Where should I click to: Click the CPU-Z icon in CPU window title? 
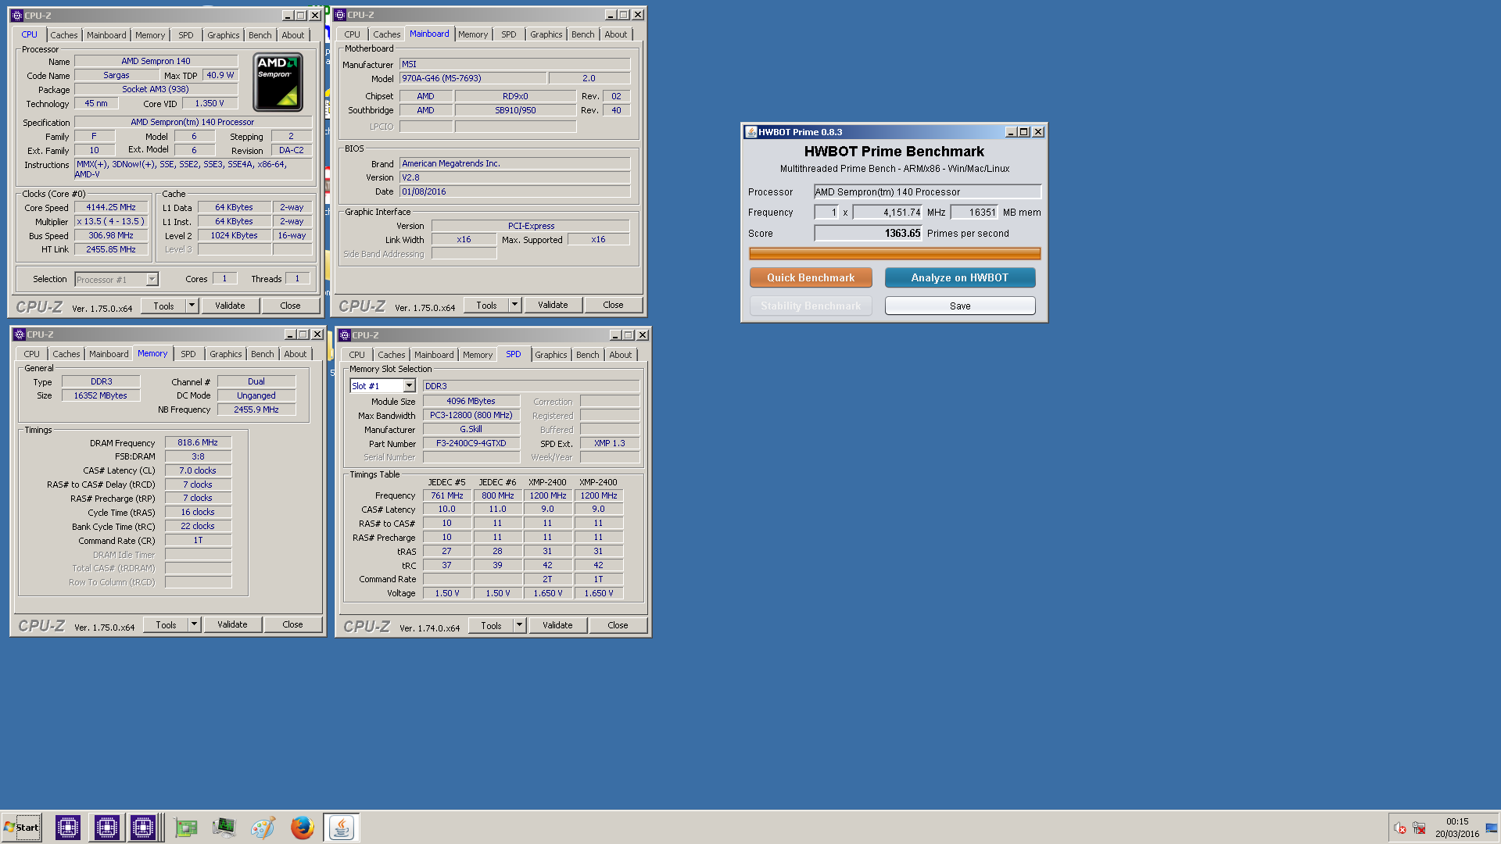17,16
